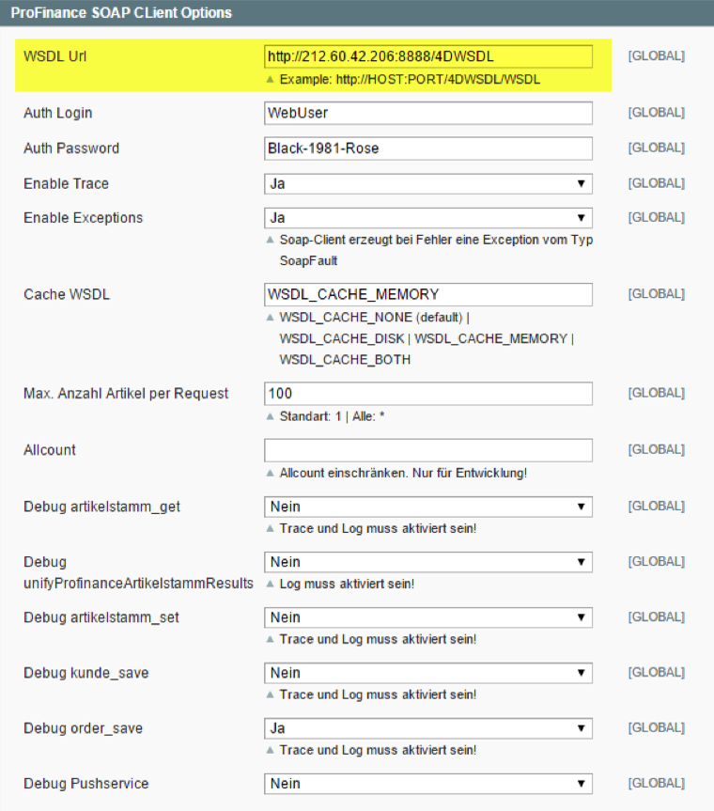
Task: Focus the empty Allcount input field
Action: (x=428, y=450)
